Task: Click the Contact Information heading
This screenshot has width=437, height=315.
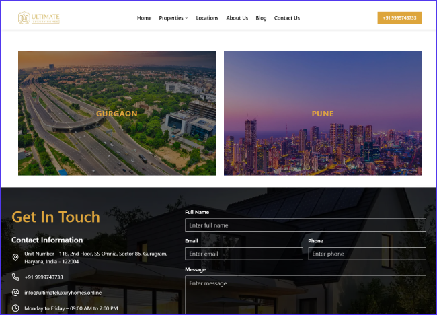Action: 47,240
